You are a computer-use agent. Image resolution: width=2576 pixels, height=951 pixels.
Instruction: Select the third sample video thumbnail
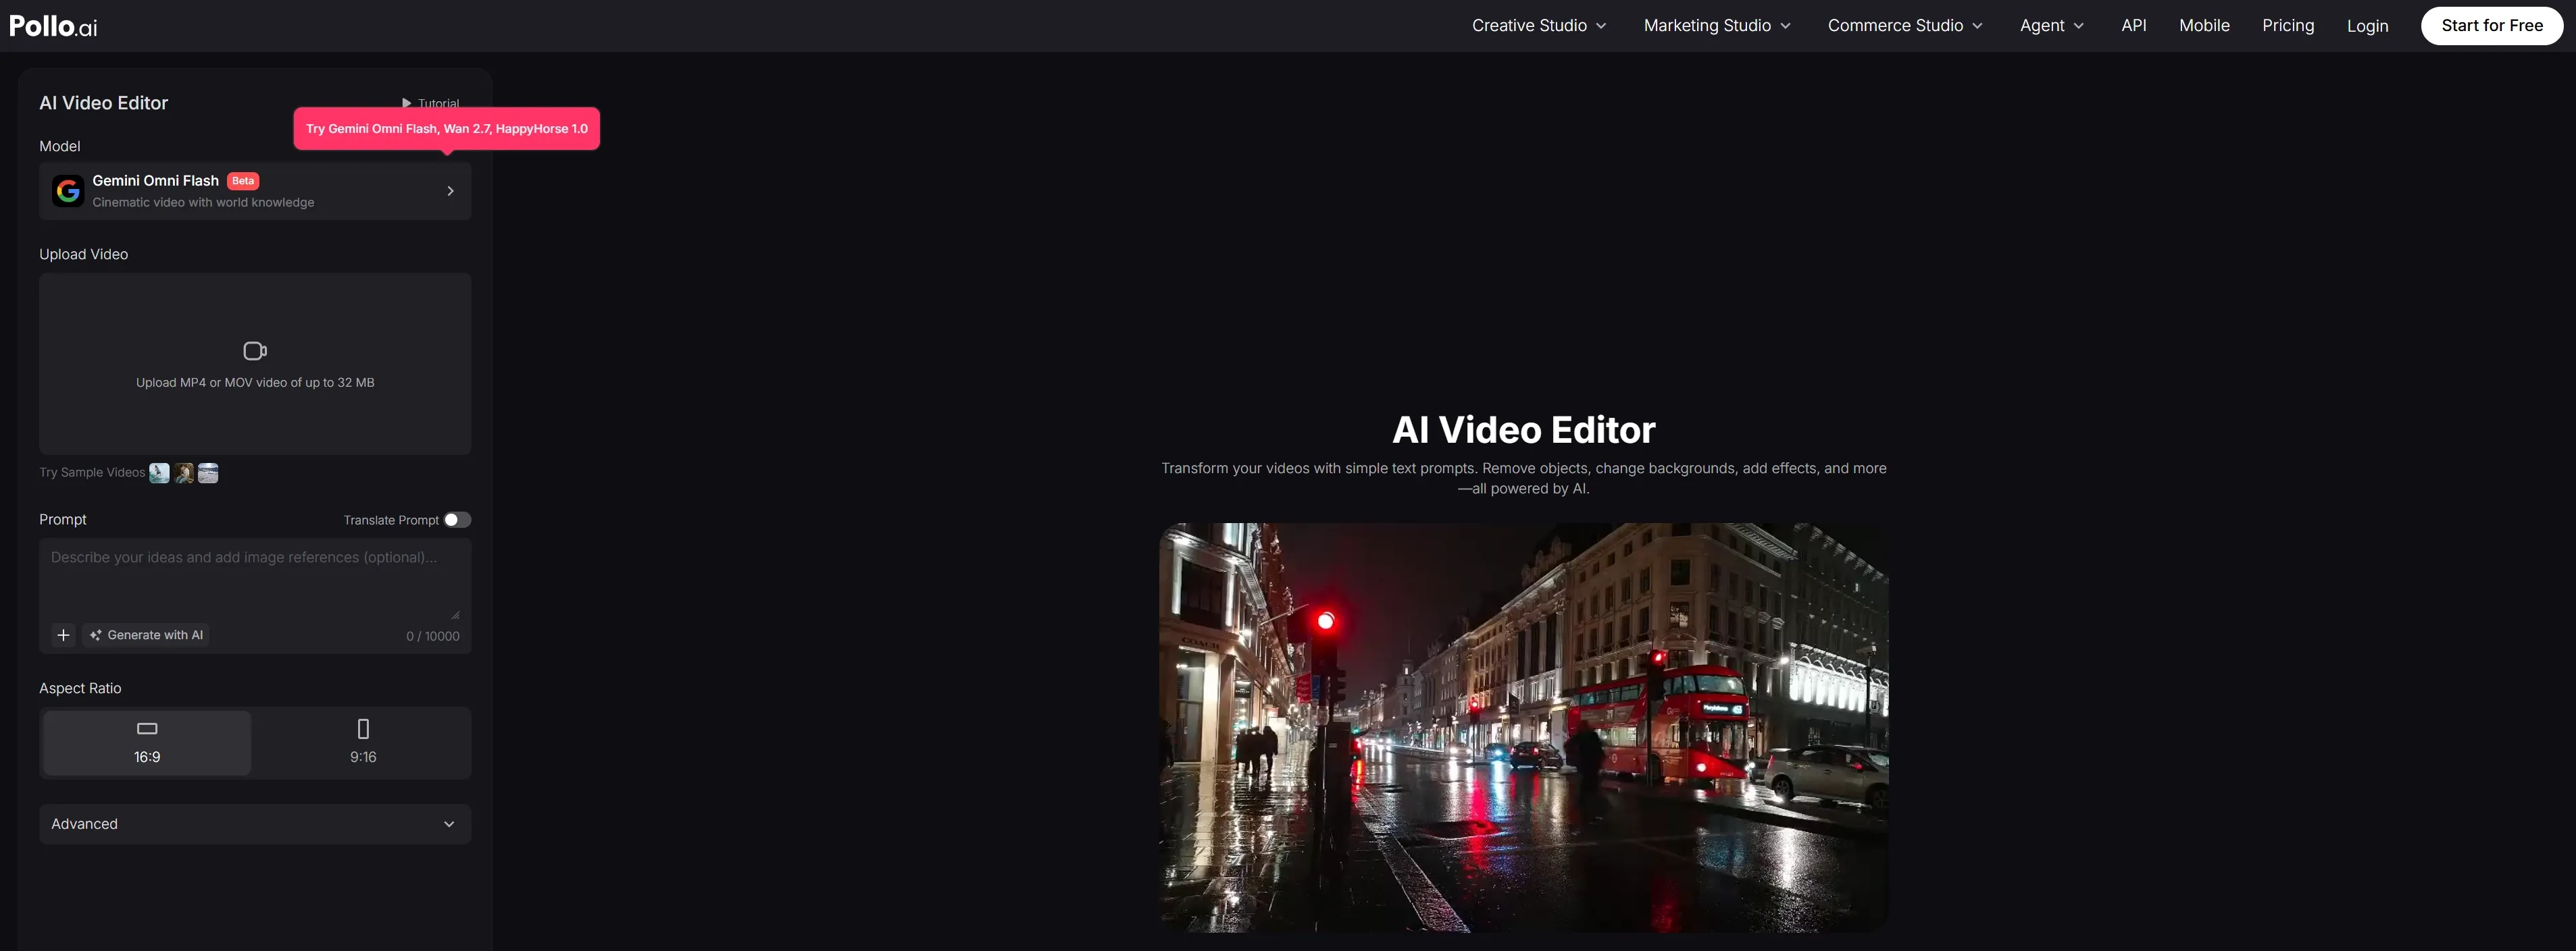coord(208,472)
